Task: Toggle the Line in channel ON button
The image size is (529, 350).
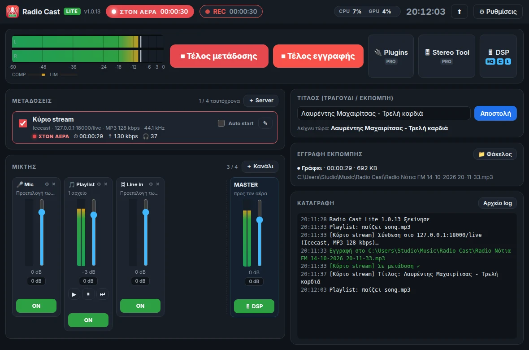Action: [140, 306]
